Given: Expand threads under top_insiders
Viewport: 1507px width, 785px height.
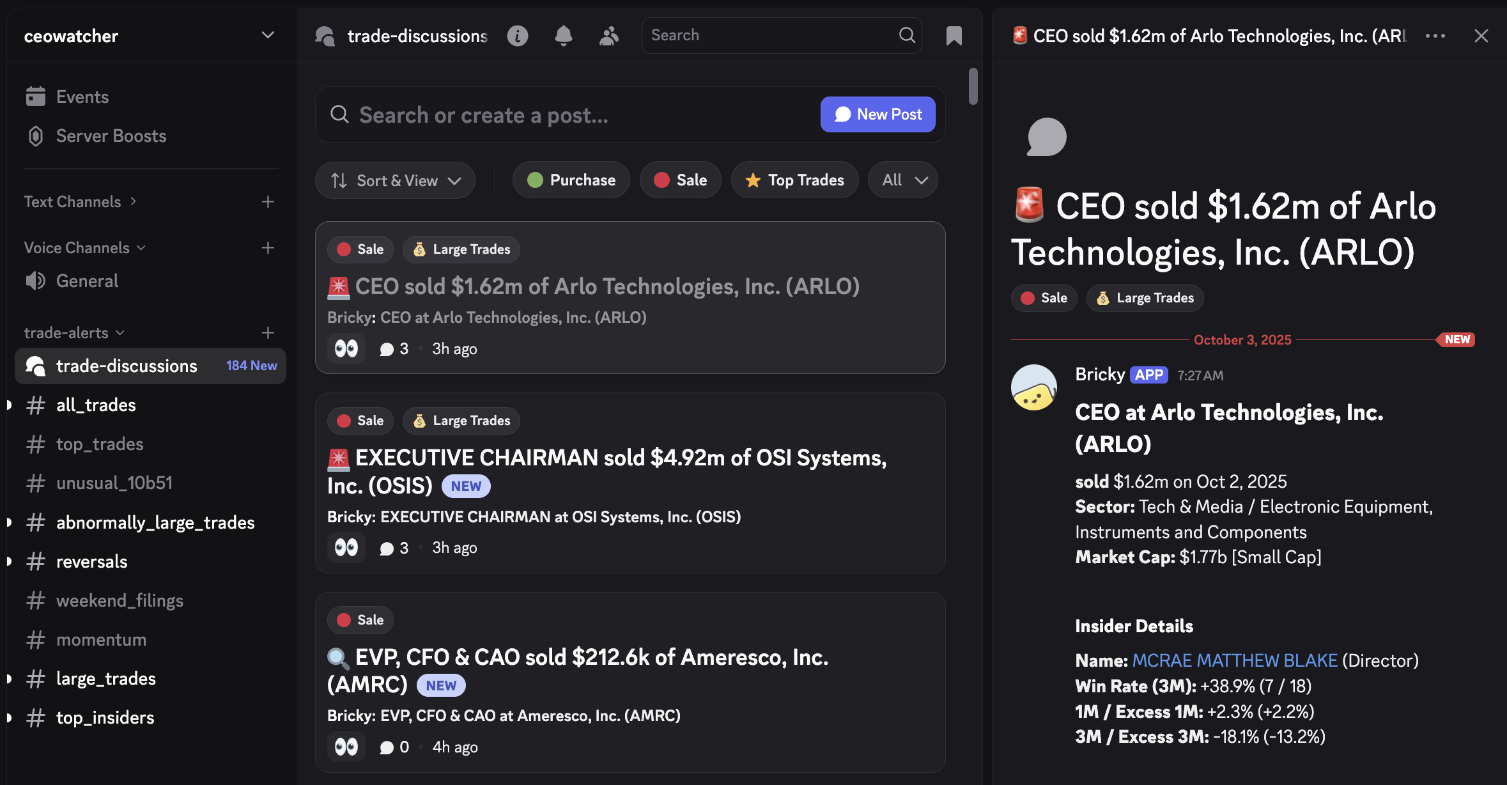Looking at the screenshot, I should [x=9, y=717].
